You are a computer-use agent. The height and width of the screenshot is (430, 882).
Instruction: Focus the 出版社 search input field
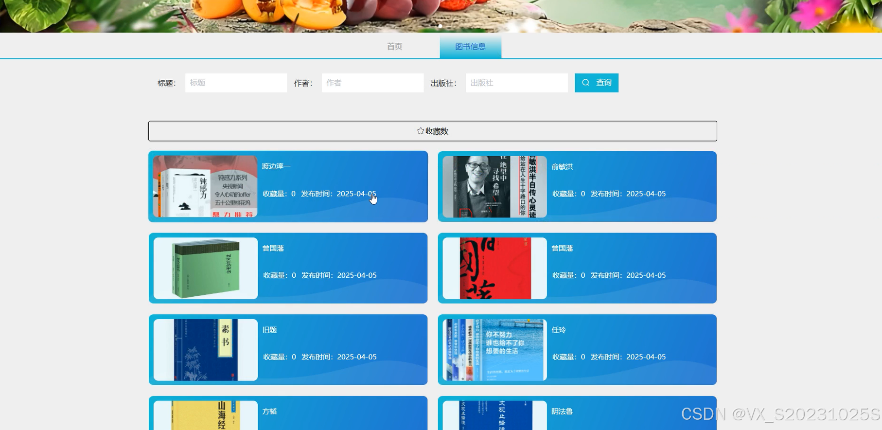(516, 83)
